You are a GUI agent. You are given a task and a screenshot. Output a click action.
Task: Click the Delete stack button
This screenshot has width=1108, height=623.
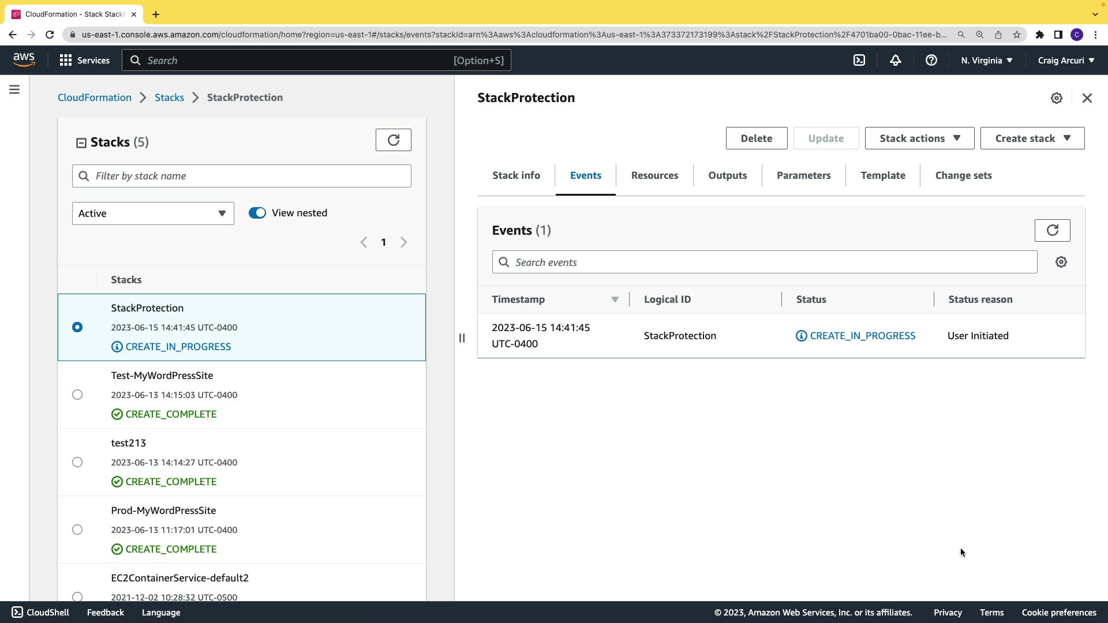point(756,138)
